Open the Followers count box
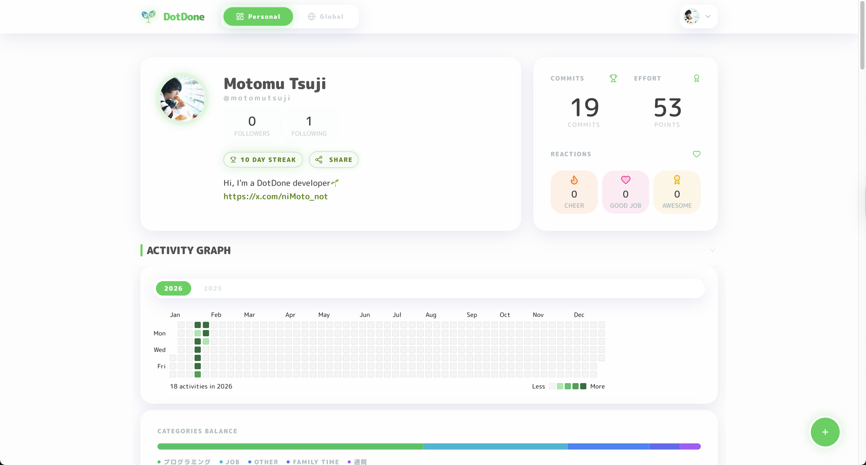This screenshot has width=866, height=465. 252,125
